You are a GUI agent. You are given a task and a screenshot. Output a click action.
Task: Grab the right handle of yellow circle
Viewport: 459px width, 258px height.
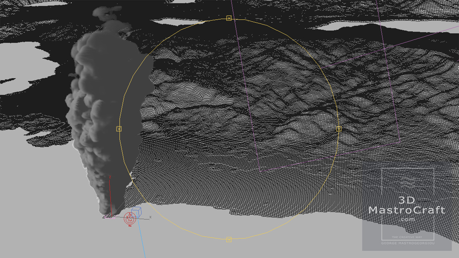click(339, 129)
